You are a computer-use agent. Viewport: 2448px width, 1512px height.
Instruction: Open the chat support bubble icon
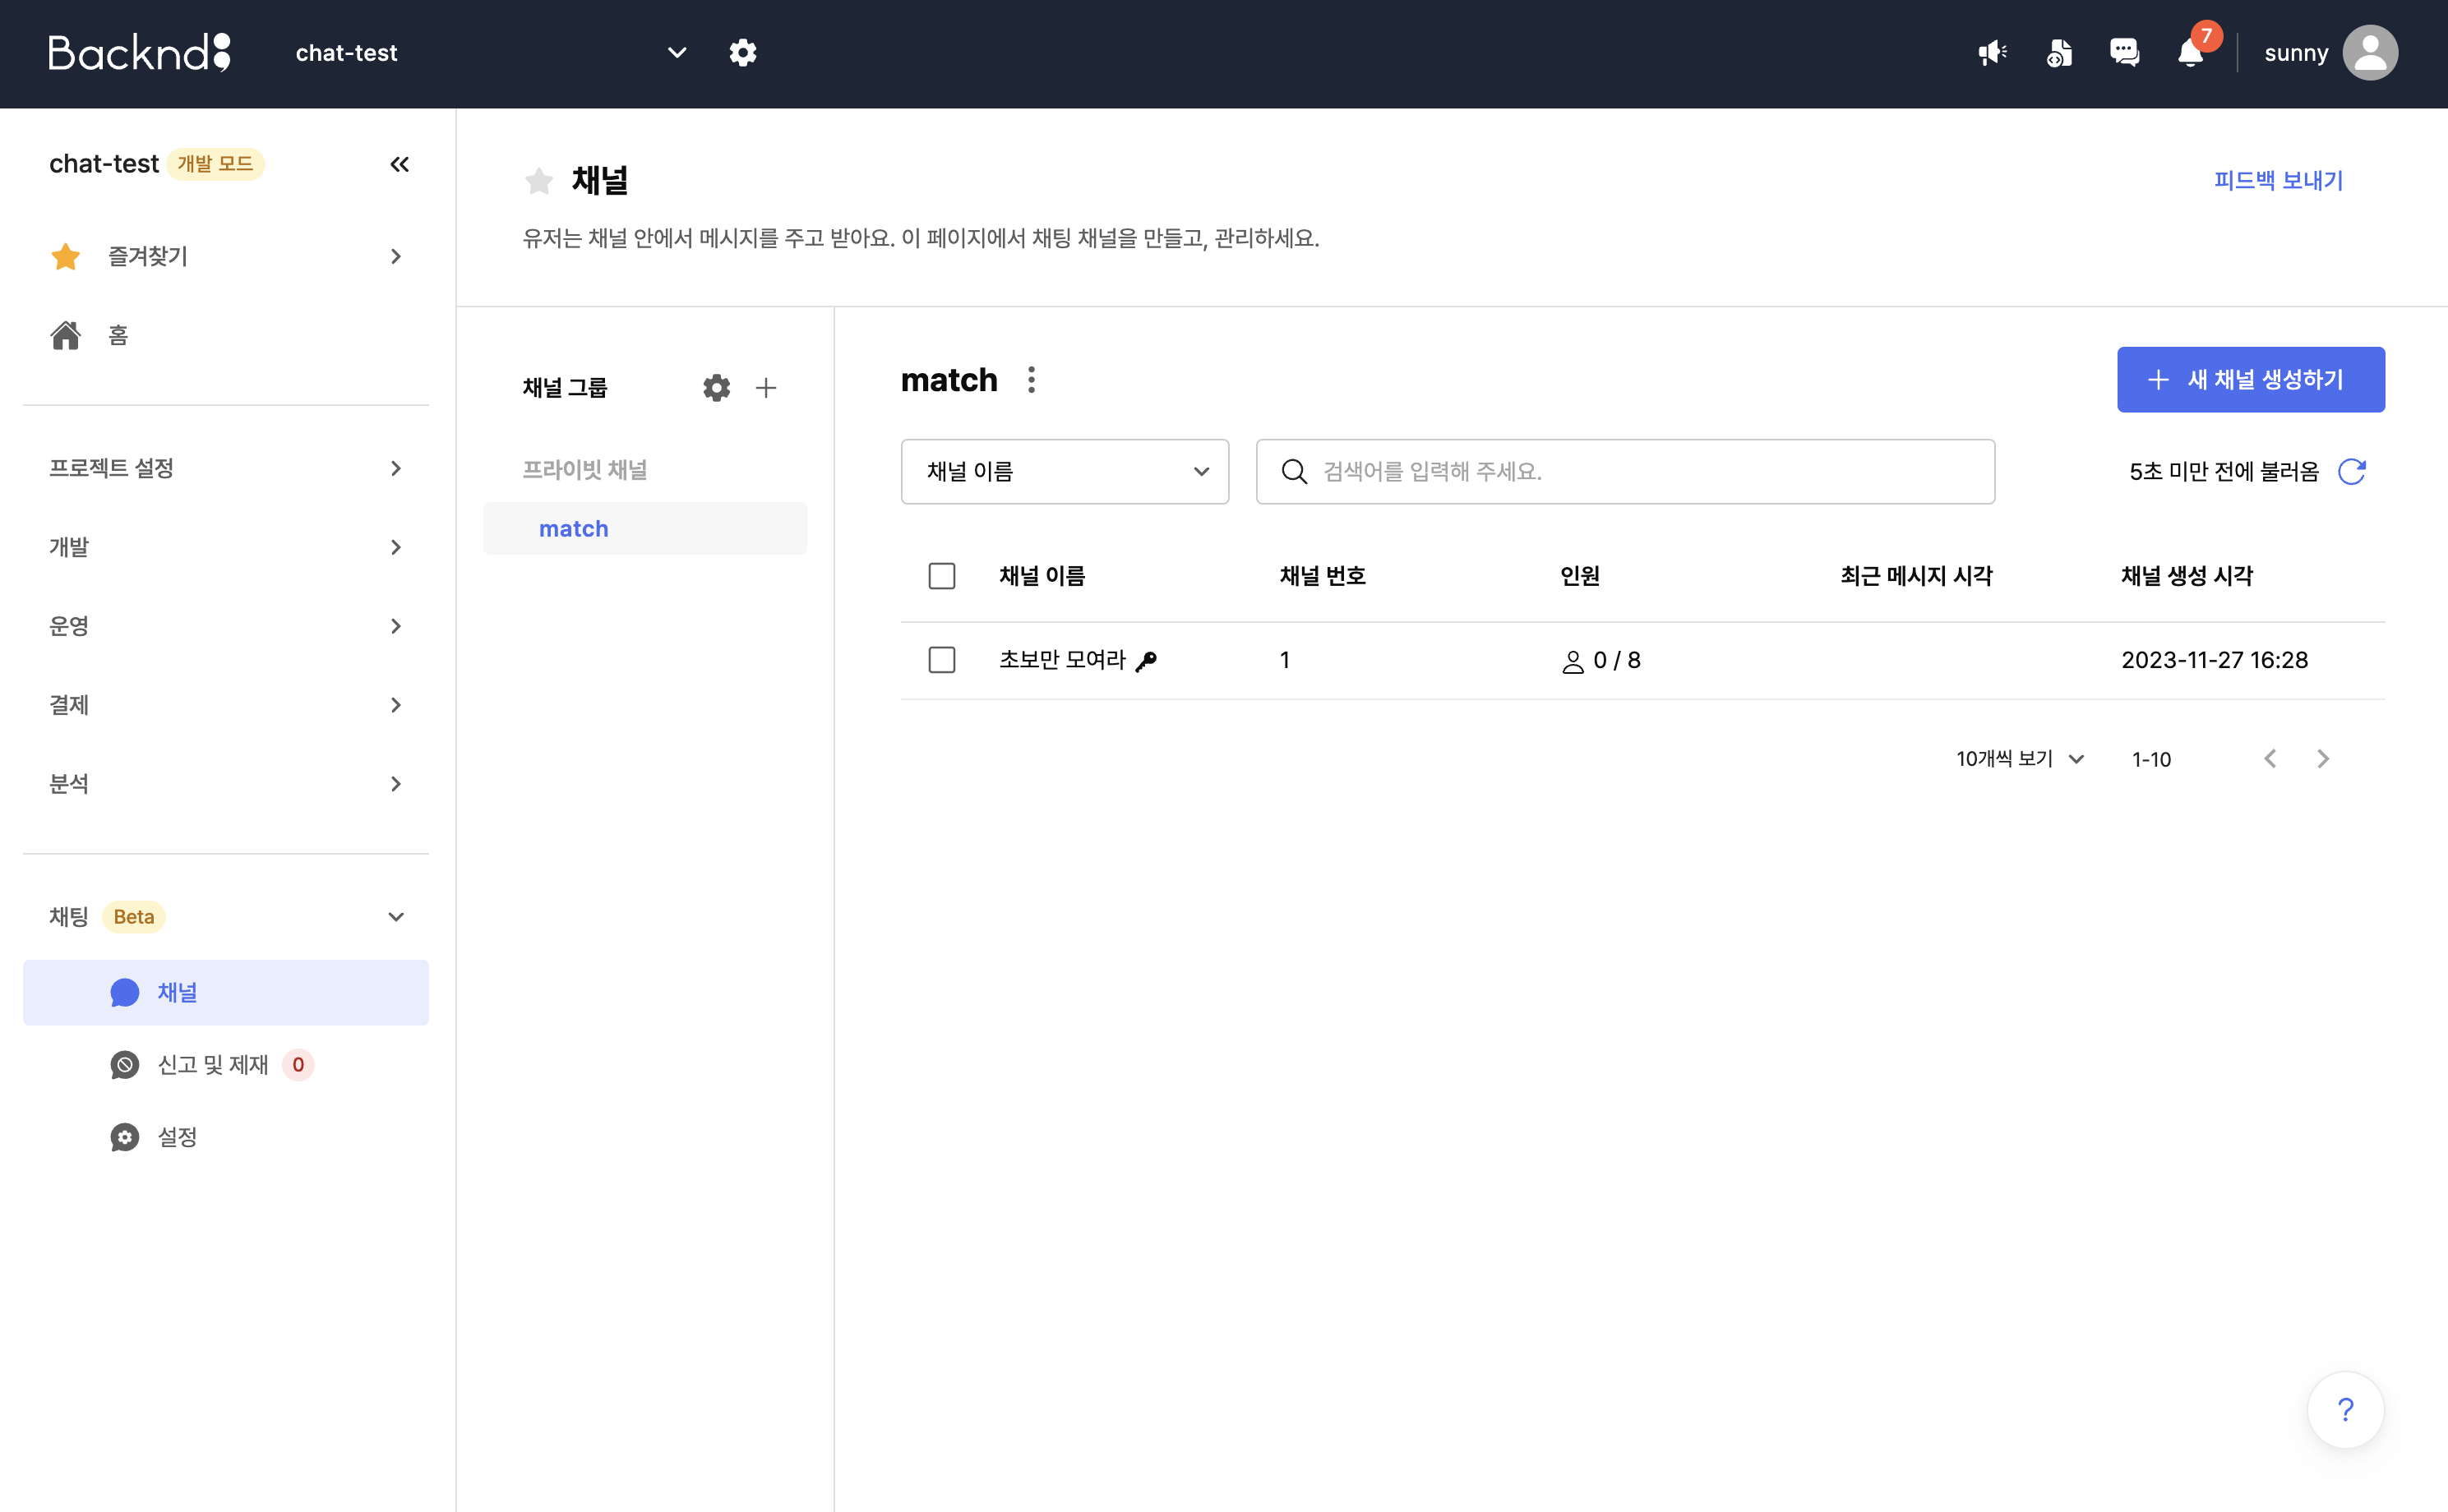(x=2124, y=52)
